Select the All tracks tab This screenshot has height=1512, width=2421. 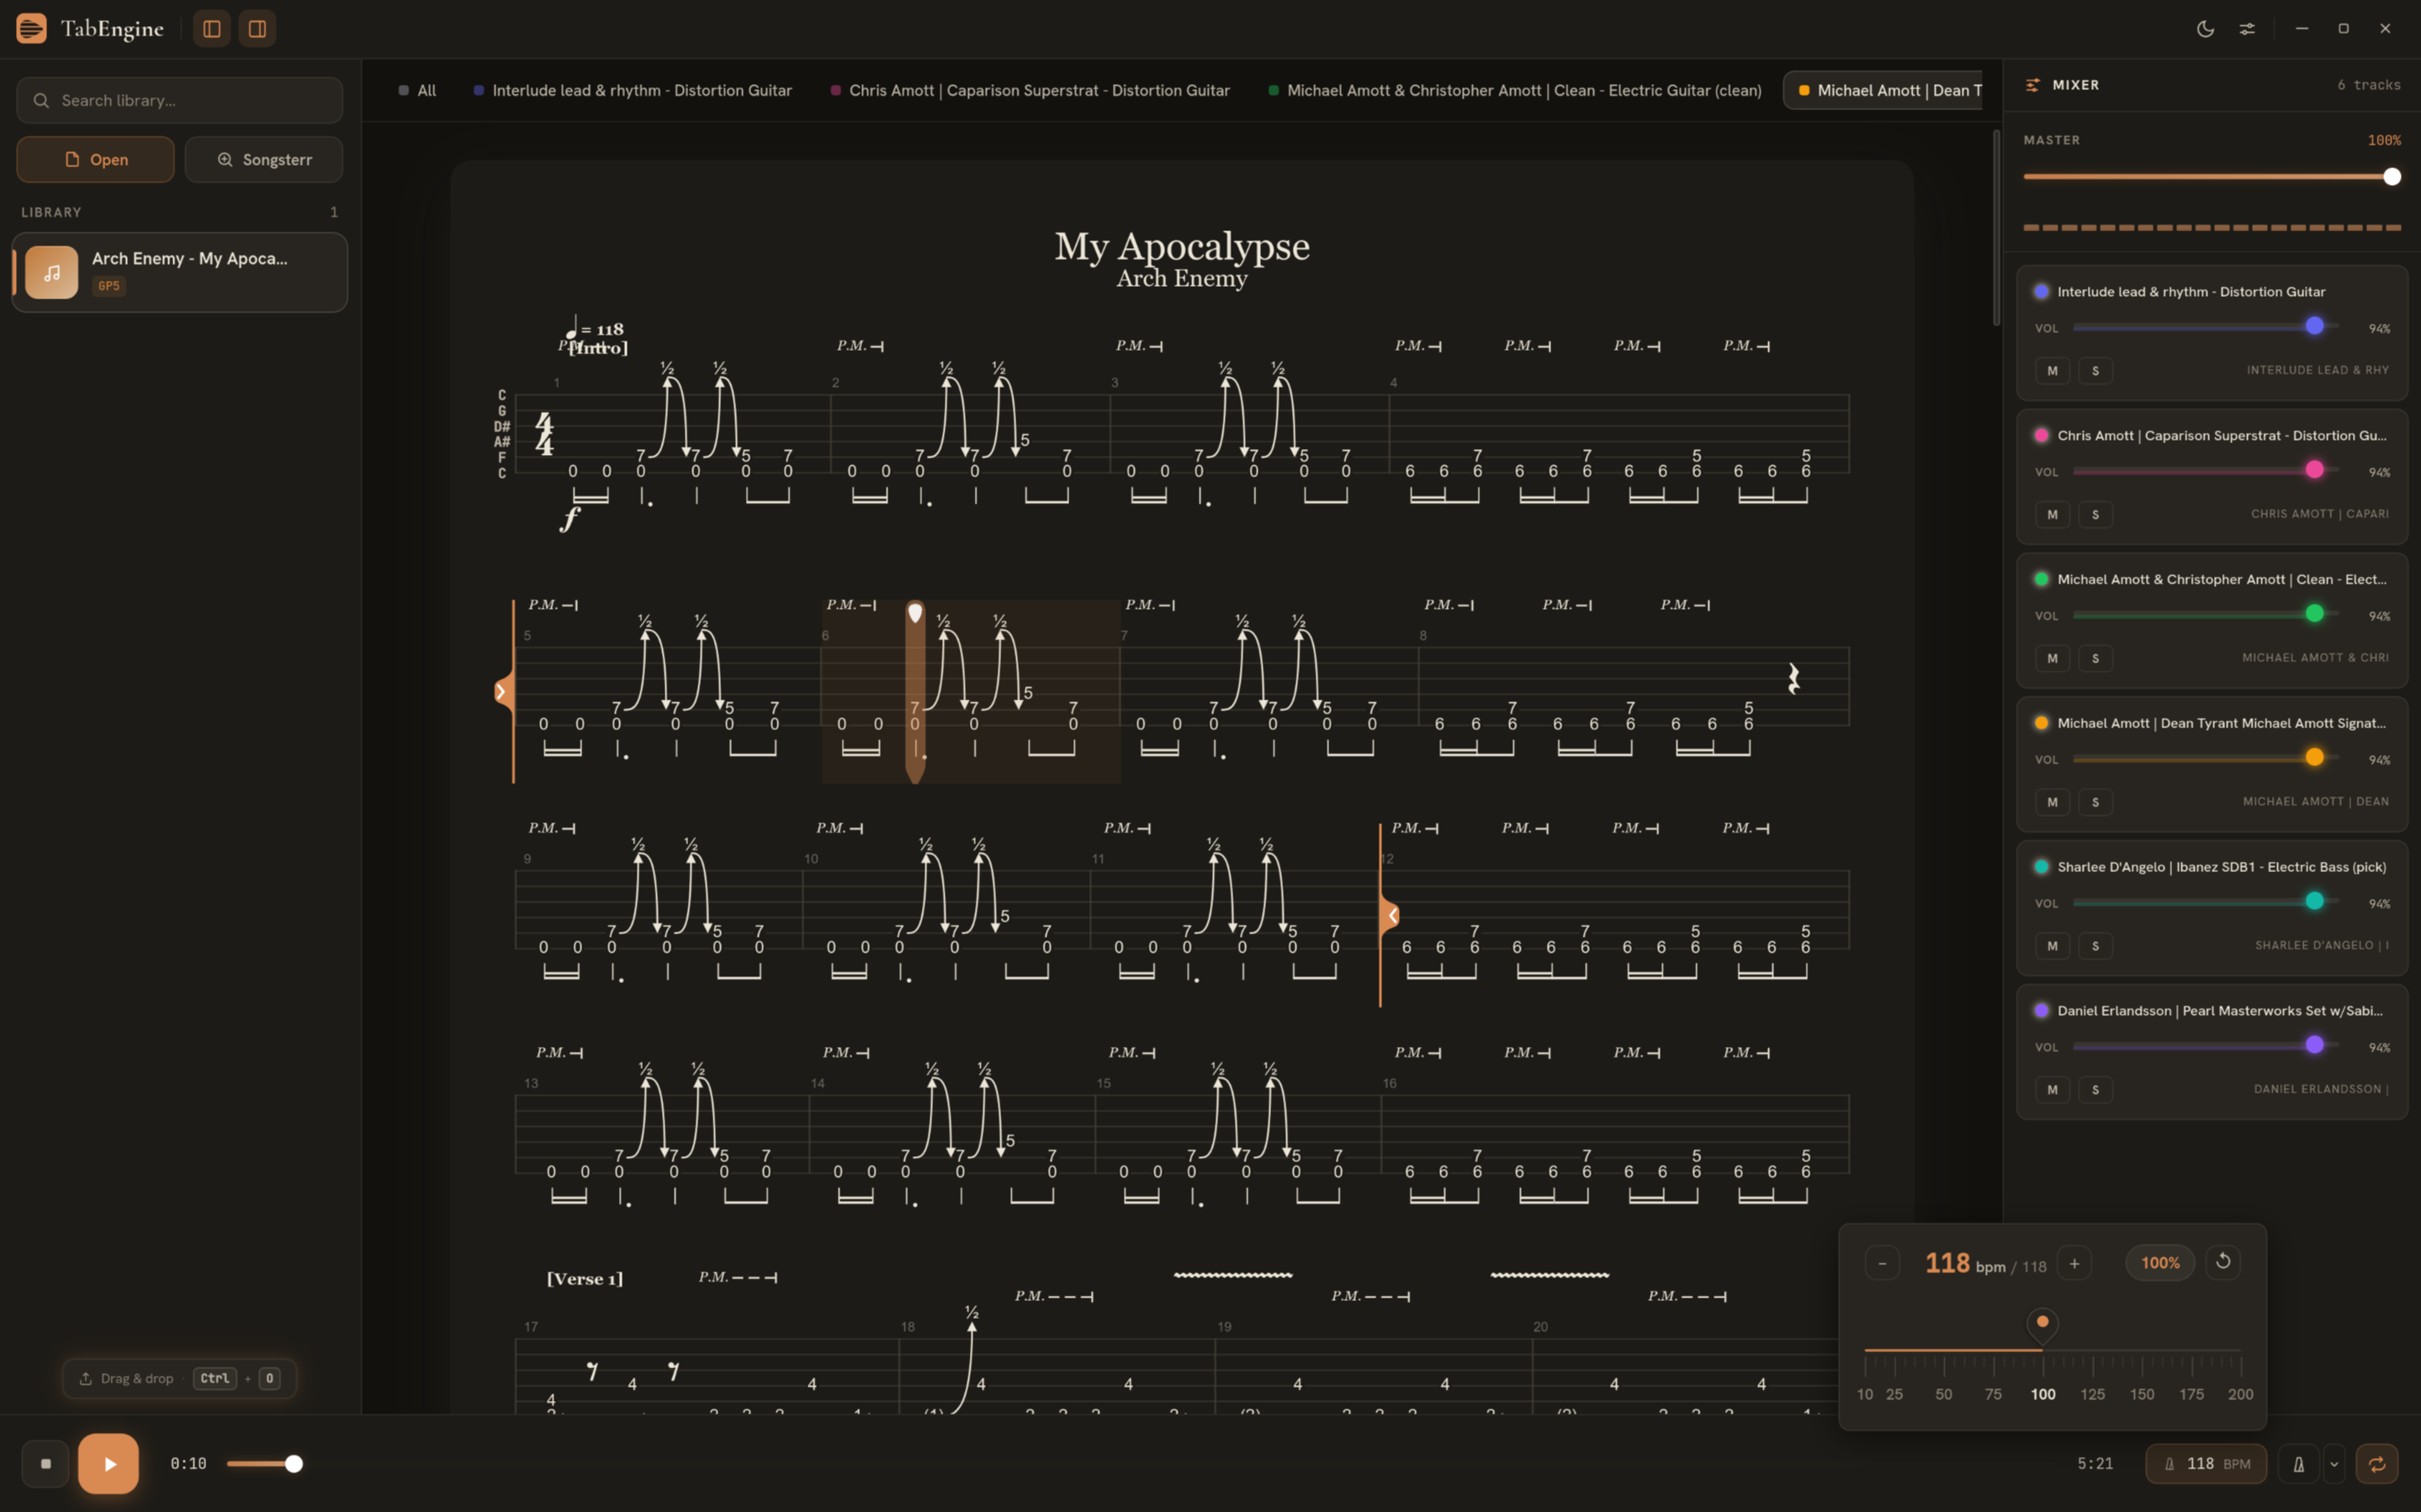[417, 90]
